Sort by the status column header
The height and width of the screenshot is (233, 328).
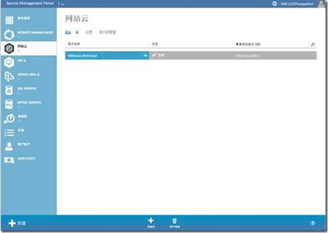coord(155,44)
